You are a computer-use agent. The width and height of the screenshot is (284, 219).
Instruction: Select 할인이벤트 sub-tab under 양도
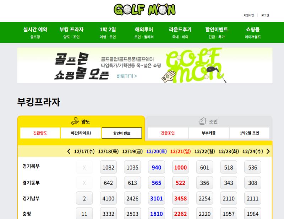click(122, 133)
